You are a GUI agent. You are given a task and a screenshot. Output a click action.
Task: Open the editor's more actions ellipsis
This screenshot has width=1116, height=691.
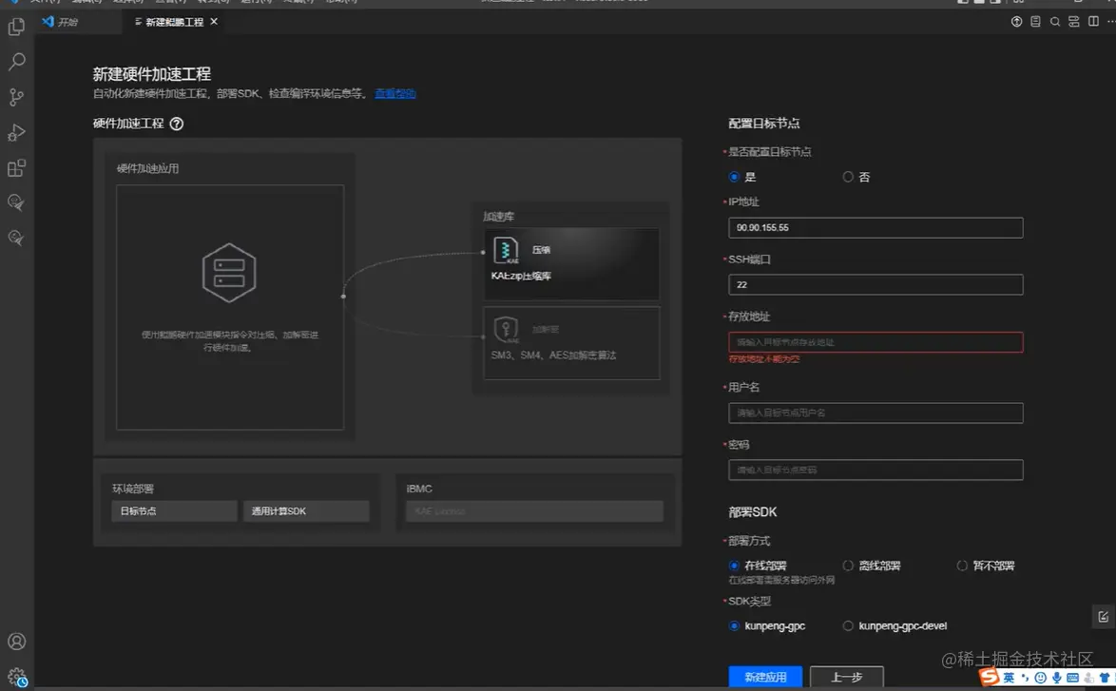pyautogui.click(x=1111, y=21)
